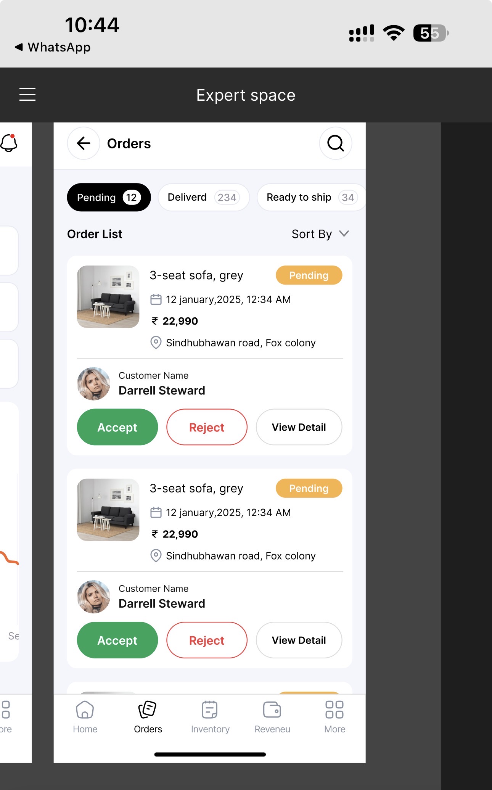Screen dimensions: 492x790
Task: Switch to Ready to ship tab
Action: tap(311, 197)
